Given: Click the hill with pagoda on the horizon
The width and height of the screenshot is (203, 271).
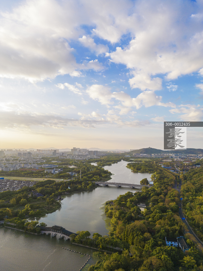Looking at the screenshot, I should coord(149,151).
